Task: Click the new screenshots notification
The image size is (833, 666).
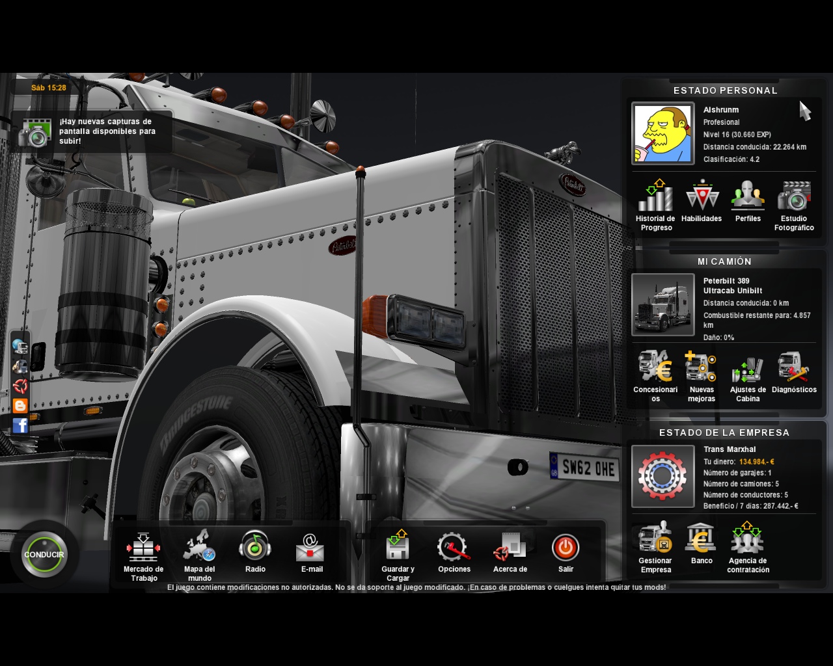Action: pos(91,131)
